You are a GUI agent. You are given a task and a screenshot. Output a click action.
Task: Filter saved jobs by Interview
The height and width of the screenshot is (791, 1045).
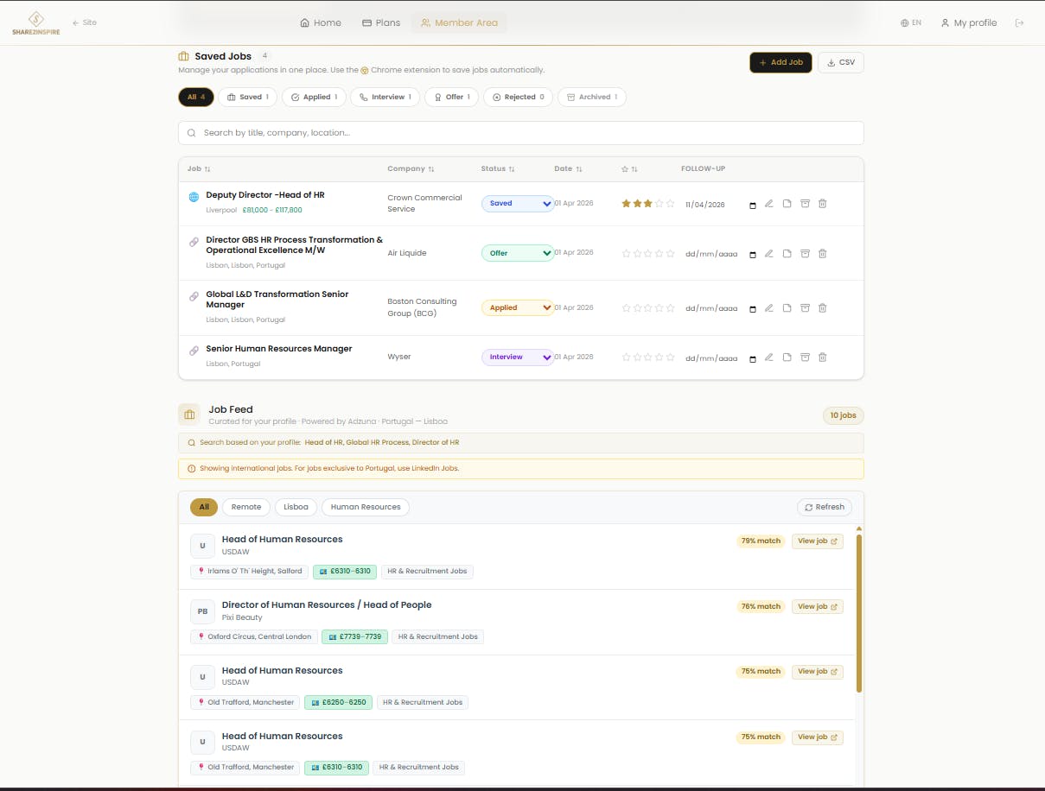(386, 97)
